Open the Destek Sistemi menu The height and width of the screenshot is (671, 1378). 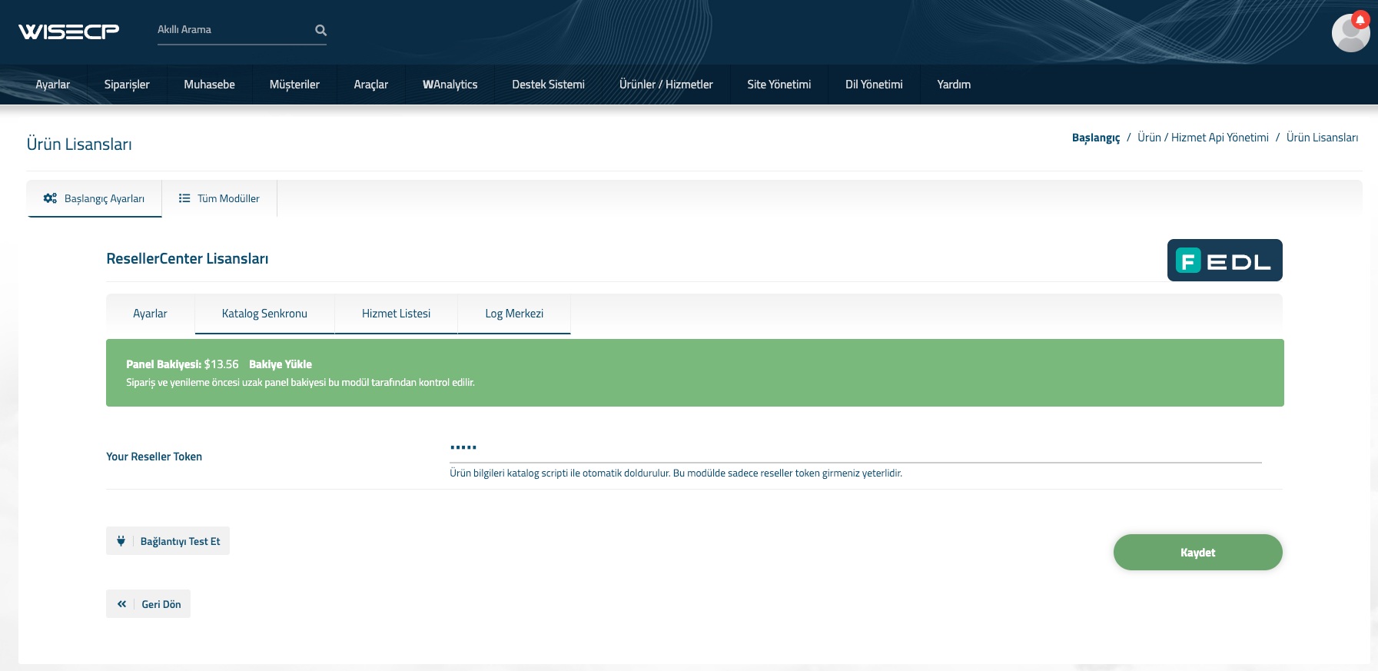548,85
